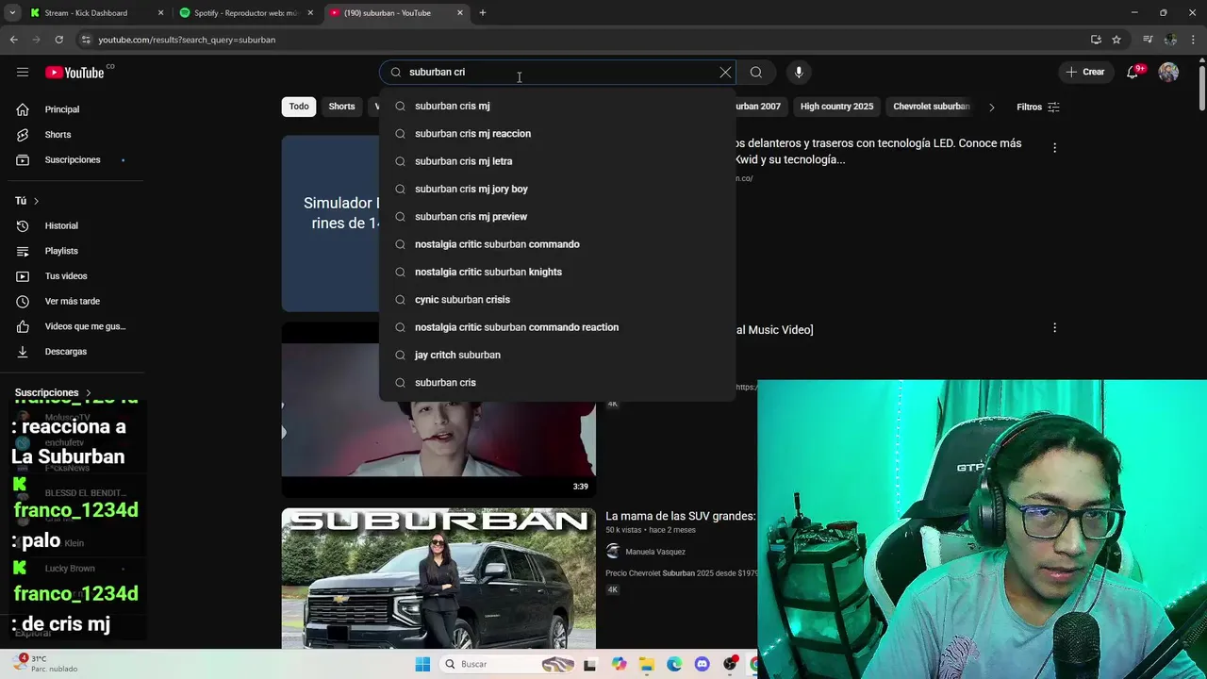This screenshot has width=1207, height=679.
Task: Open the weather widget showing 31°C
Action: [x=47, y=663]
